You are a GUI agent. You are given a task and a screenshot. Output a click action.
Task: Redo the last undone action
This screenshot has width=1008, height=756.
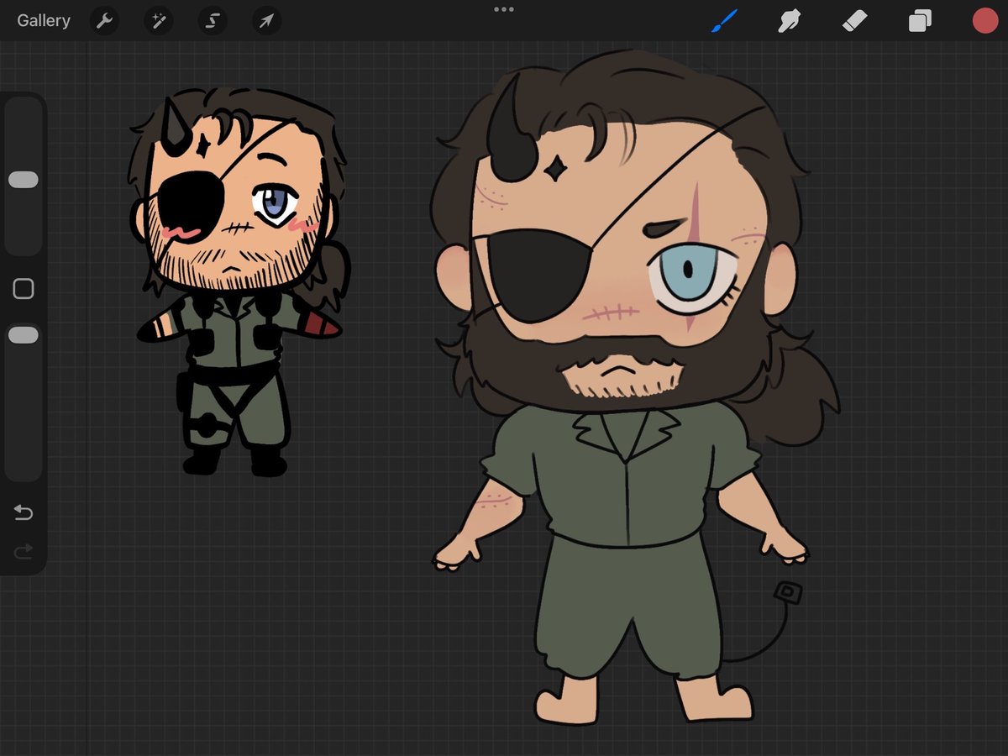tap(24, 551)
